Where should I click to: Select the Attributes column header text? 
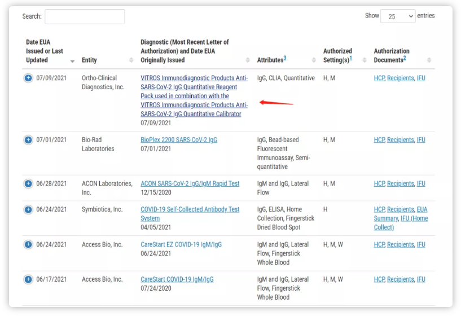click(x=270, y=60)
